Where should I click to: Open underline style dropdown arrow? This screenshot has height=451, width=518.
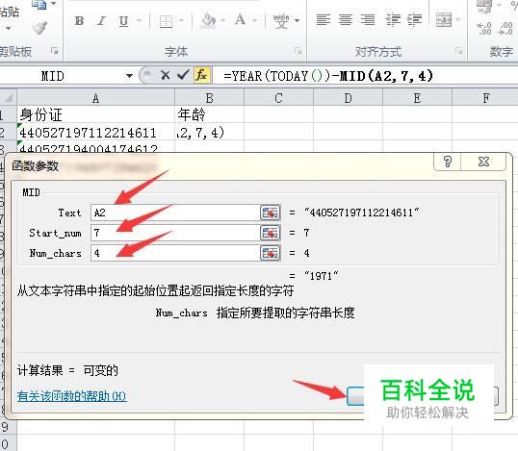(x=139, y=21)
